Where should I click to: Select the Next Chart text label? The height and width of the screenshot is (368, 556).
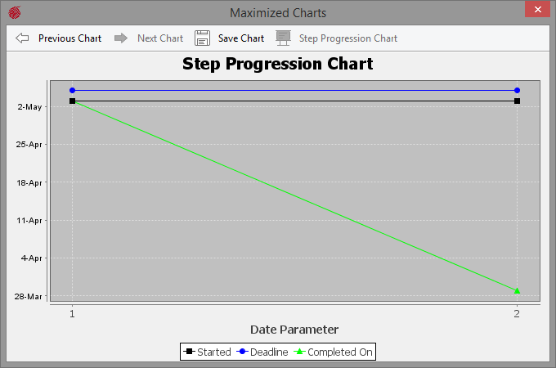[159, 38]
